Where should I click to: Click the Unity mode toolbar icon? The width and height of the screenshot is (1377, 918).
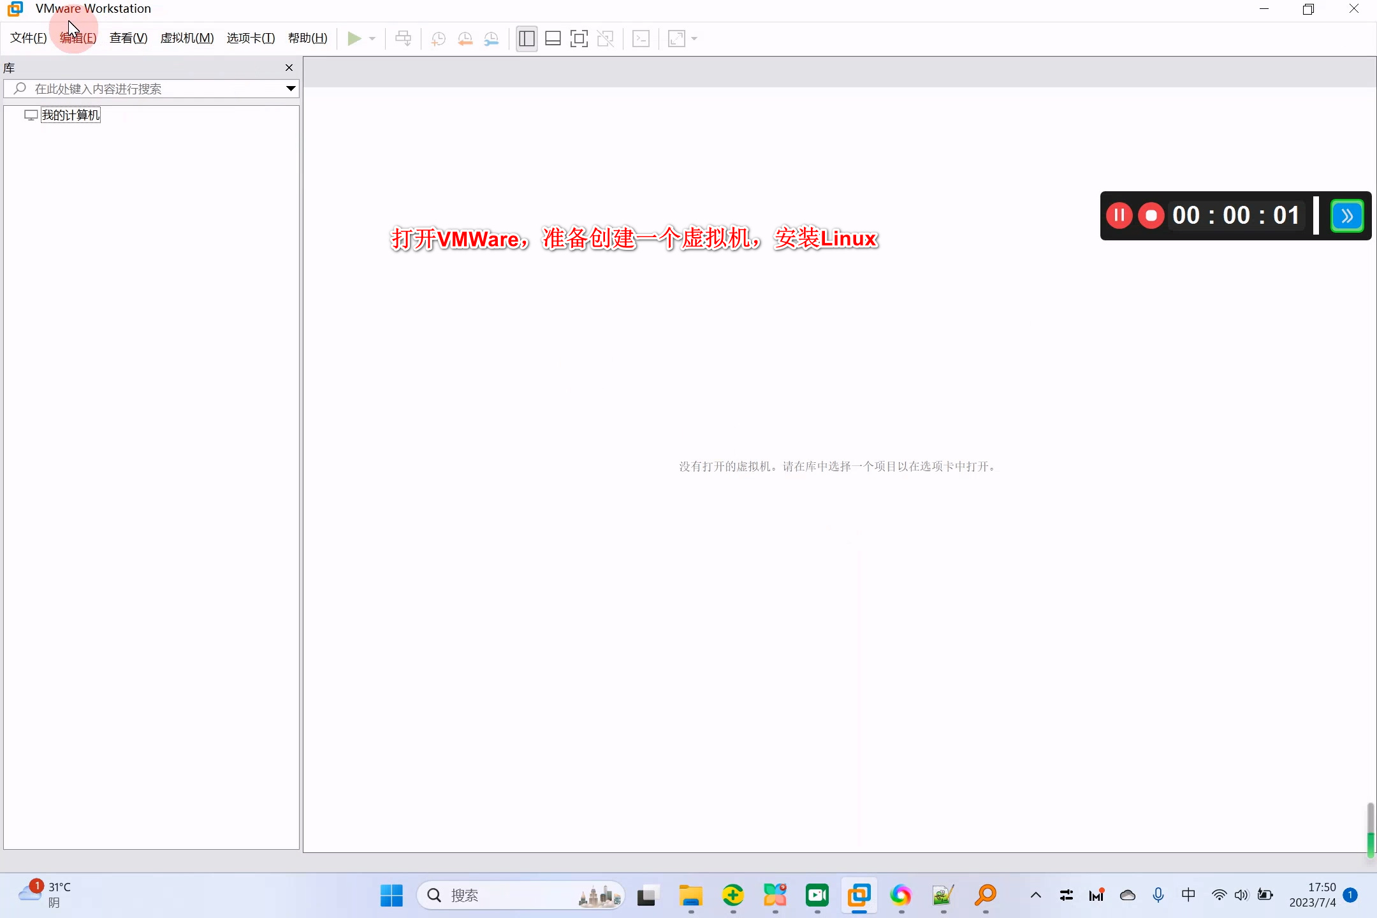[x=605, y=38]
